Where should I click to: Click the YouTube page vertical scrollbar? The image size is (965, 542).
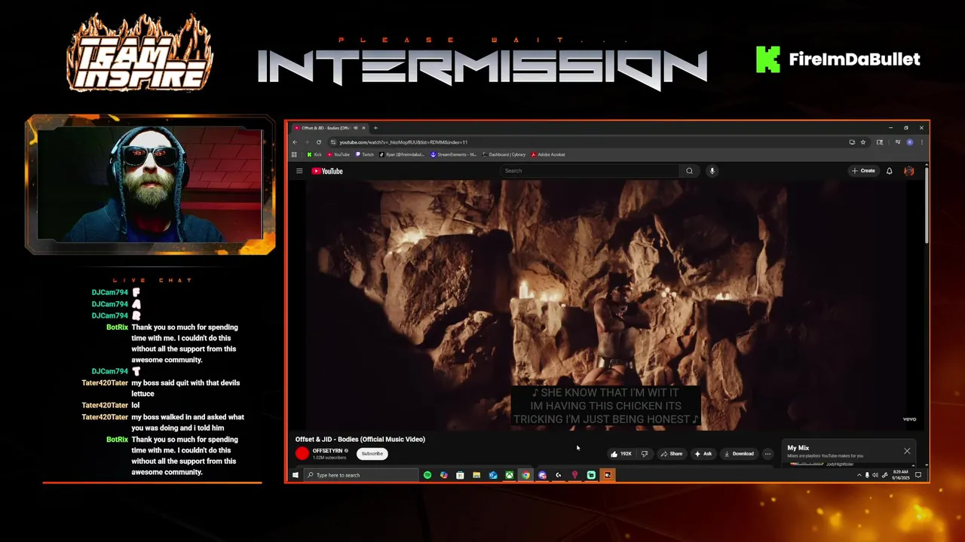[x=926, y=207]
